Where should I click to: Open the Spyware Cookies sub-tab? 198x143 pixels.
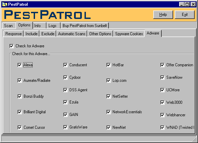coord(129,34)
